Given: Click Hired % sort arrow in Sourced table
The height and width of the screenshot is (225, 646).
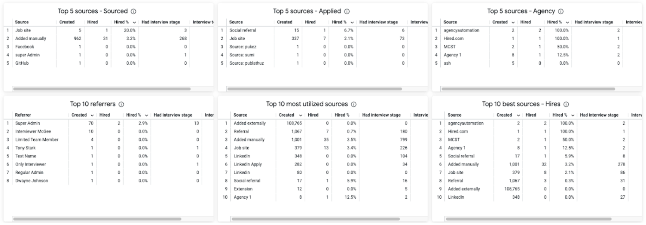Looking at the screenshot, I should point(134,22).
